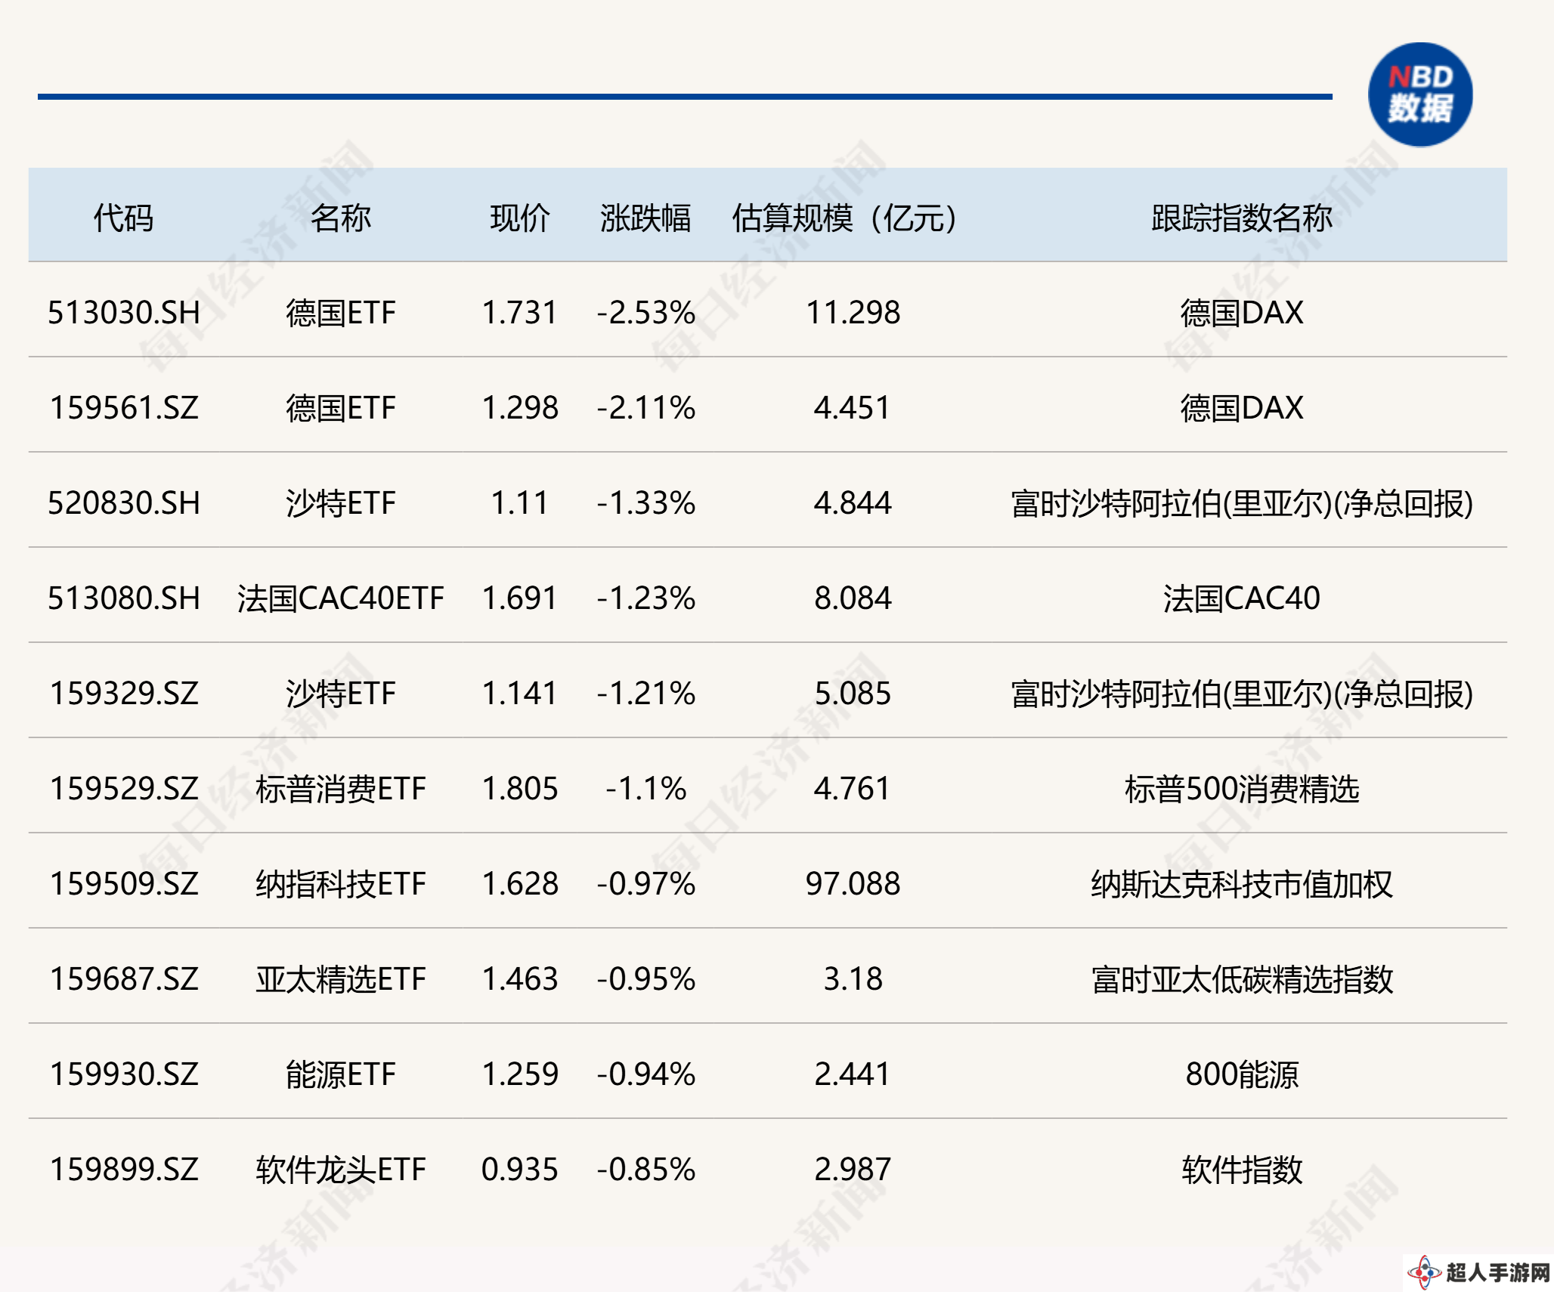Screen dimensions: 1554x1292
Task: Click the NBD数据 round logo
Action: 1420,94
